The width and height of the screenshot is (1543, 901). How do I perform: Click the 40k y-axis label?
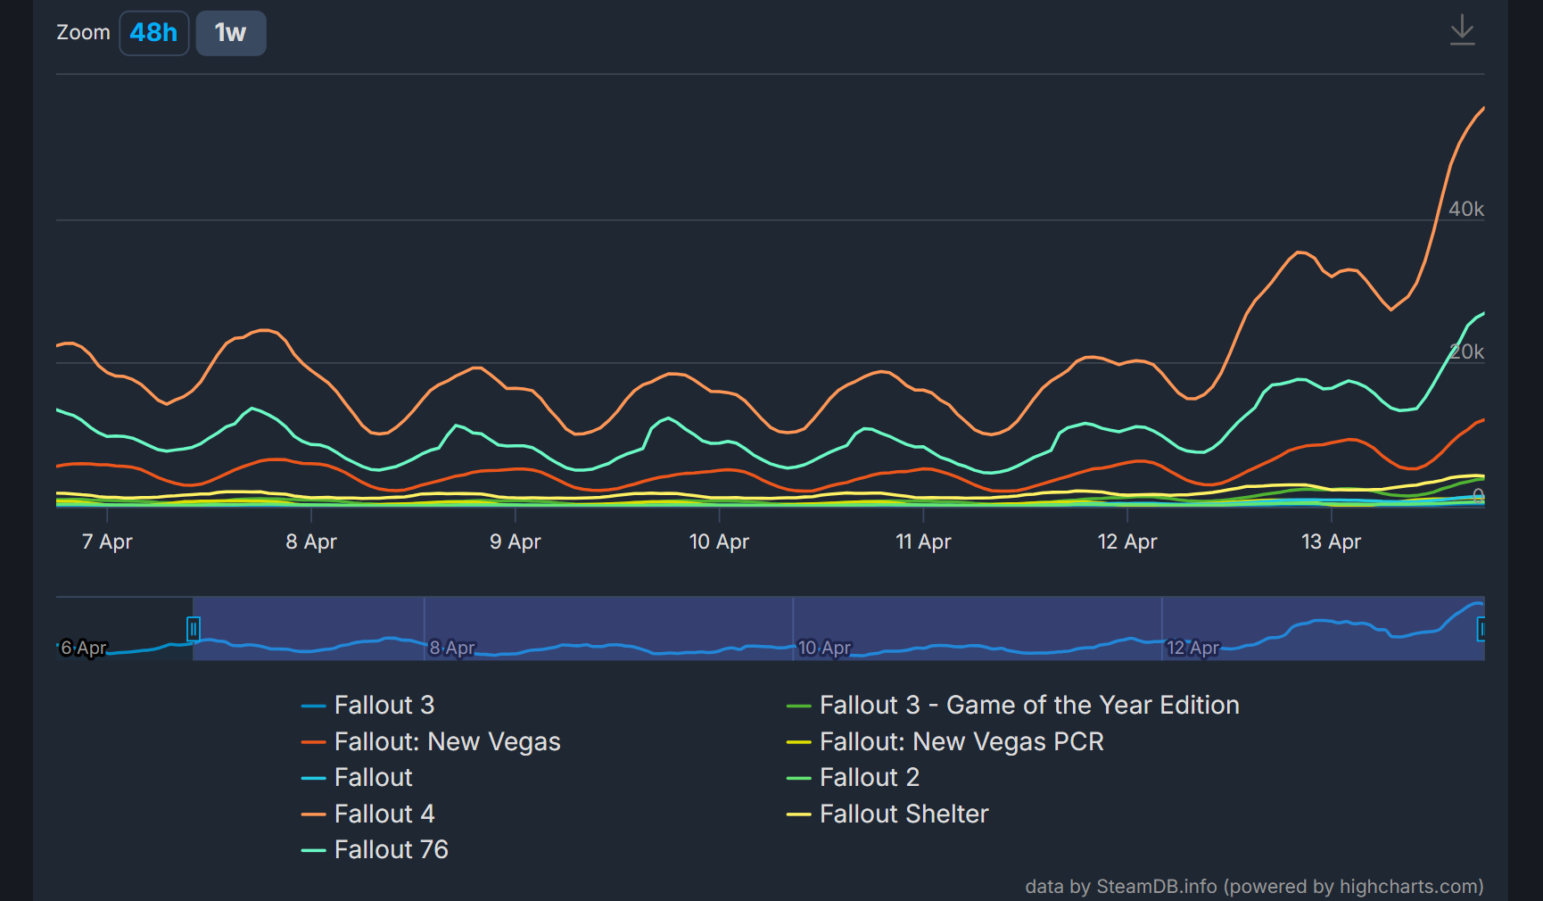pos(1466,209)
